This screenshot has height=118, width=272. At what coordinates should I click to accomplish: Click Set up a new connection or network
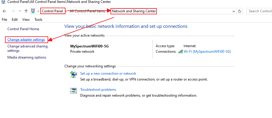click(x=108, y=73)
